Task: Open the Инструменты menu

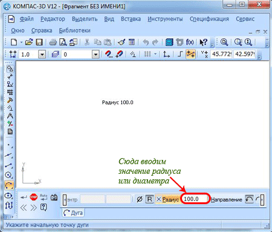Action: coord(165,19)
